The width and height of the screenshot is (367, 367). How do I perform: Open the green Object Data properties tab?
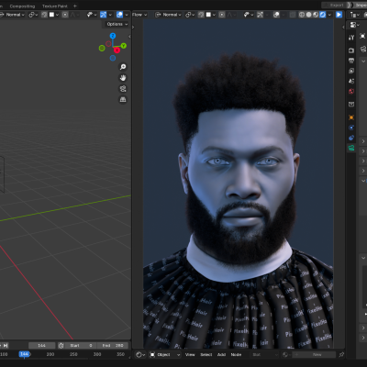pyautogui.click(x=351, y=149)
